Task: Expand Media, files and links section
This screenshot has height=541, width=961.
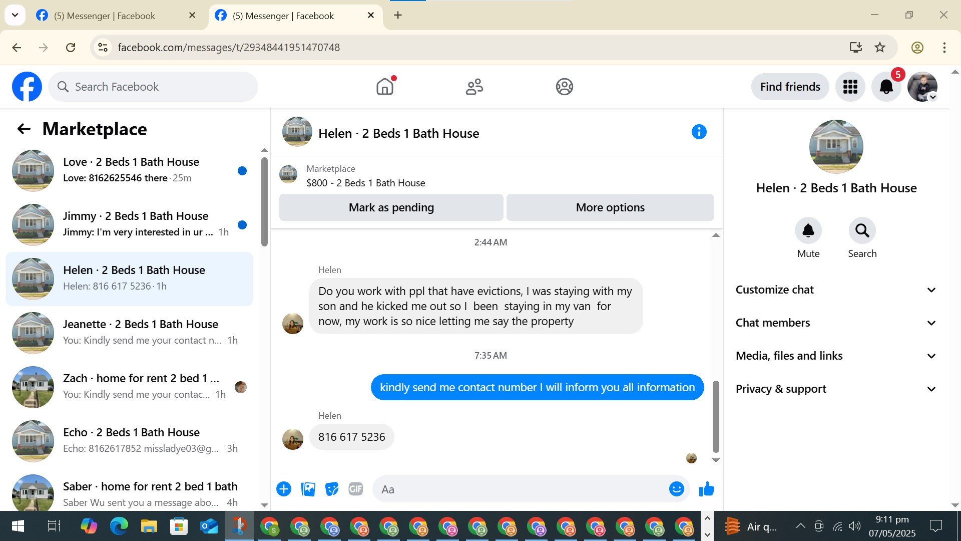Action: pyautogui.click(x=835, y=356)
